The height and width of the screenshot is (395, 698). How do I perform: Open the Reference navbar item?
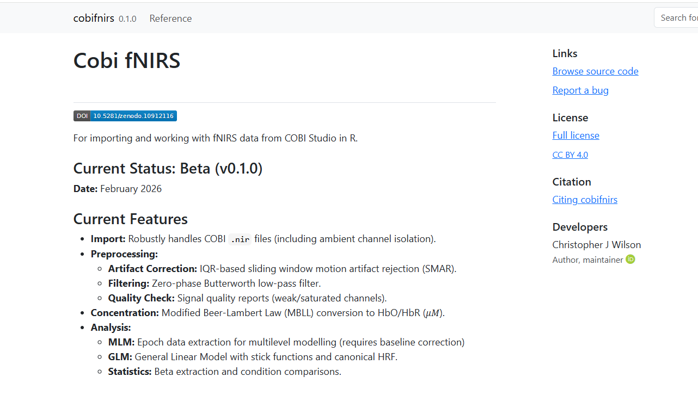click(x=170, y=18)
